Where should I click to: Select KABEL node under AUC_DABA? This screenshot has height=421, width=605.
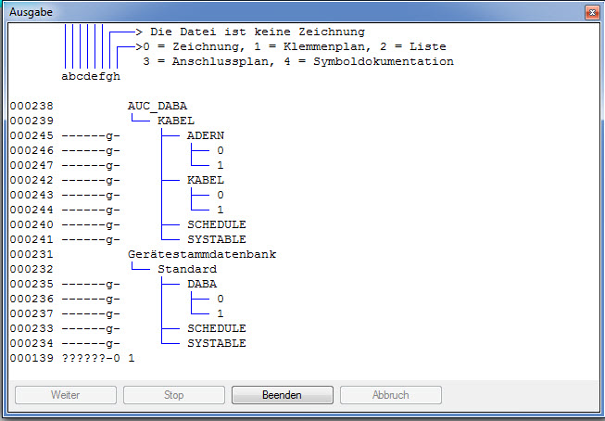[176, 121]
